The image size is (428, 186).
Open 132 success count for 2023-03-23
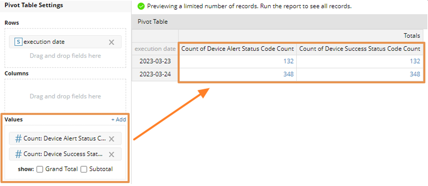coord(415,61)
